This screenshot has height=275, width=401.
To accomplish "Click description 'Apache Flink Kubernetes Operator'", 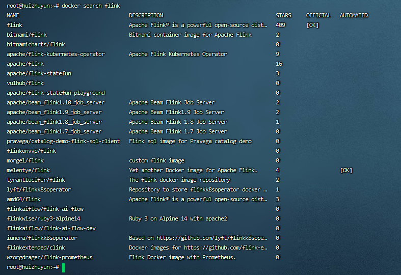I will pos(178,54).
